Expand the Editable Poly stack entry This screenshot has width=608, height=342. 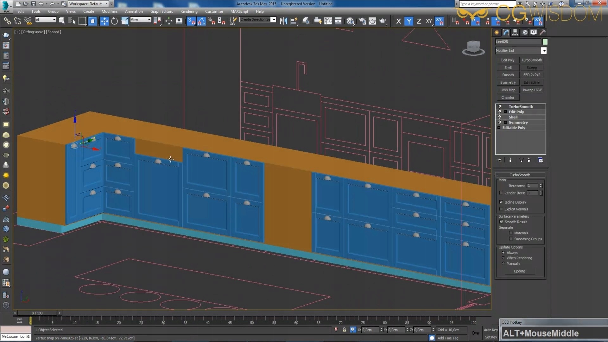pyautogui.click(x=499, y=128)
